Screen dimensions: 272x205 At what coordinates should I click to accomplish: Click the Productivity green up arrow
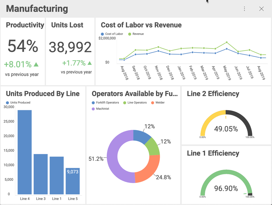point(36,64)
